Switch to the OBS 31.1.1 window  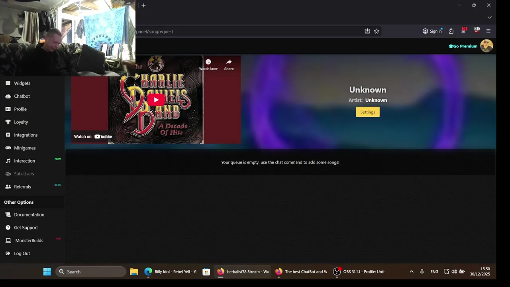click(x=359, y=272)
